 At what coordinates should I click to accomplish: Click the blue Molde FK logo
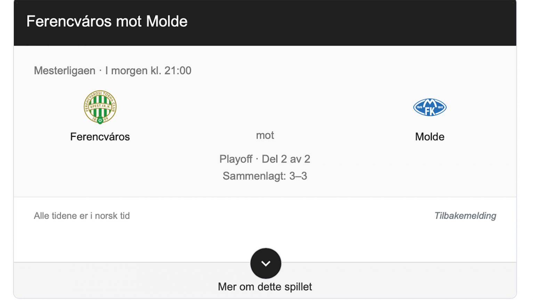[x=430, y=107]
